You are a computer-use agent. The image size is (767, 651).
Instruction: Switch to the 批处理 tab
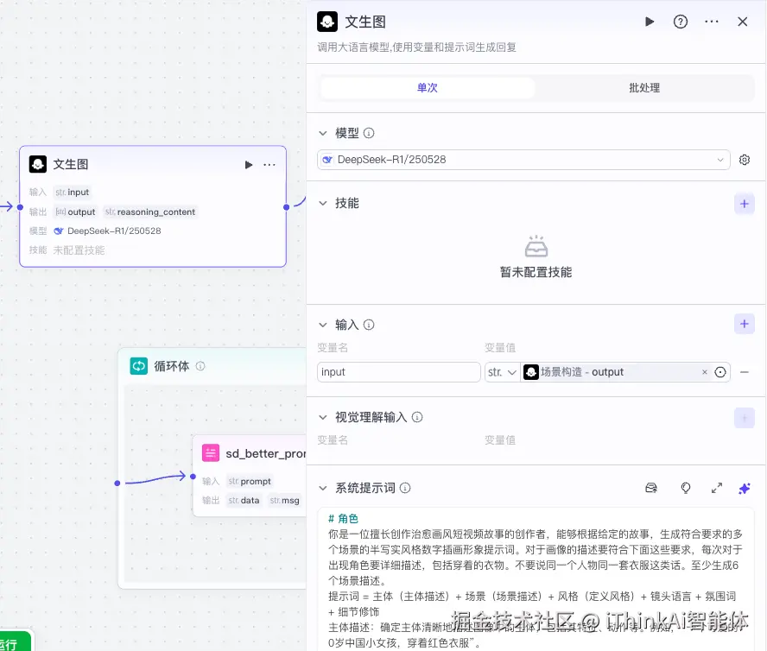coord(644,87)
